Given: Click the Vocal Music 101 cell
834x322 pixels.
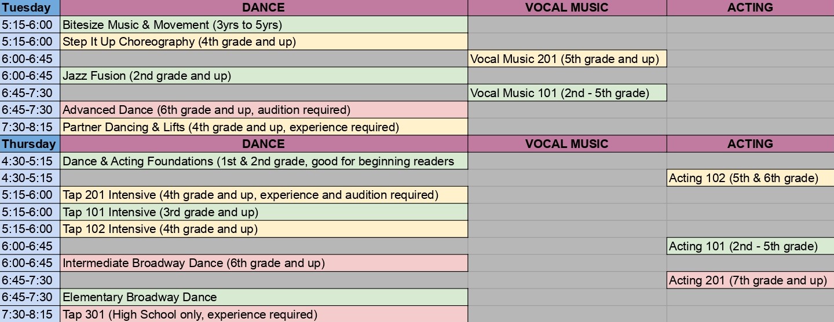Looking at the screenshot, I should 568,92.
